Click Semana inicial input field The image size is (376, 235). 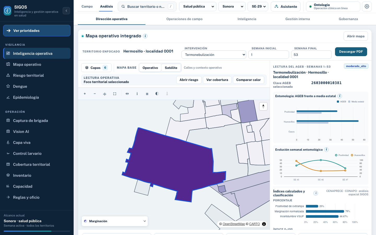(269, 55)
